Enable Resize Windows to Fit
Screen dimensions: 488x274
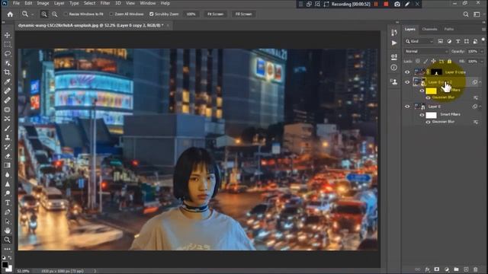pyautogui.click(x=66, y=14)
